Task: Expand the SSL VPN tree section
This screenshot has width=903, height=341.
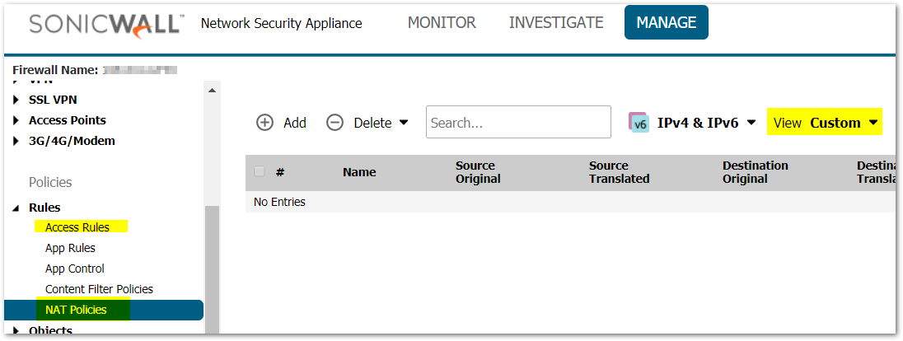Action: click(18, 100)
